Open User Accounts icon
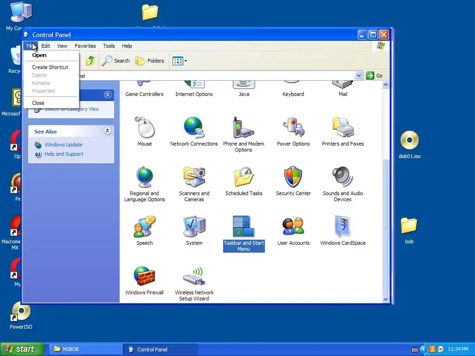This screenshot has height=356, width=475. 293,227
